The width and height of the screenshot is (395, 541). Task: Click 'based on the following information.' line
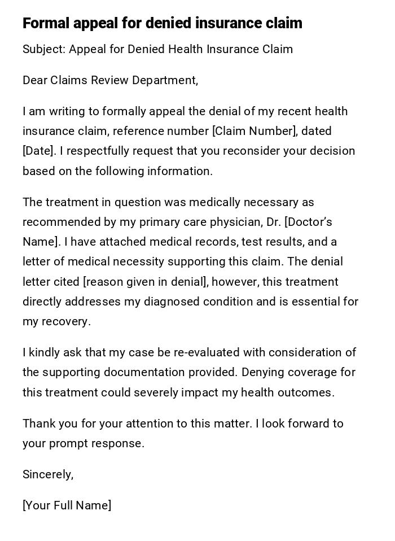[x=117, y=171]
